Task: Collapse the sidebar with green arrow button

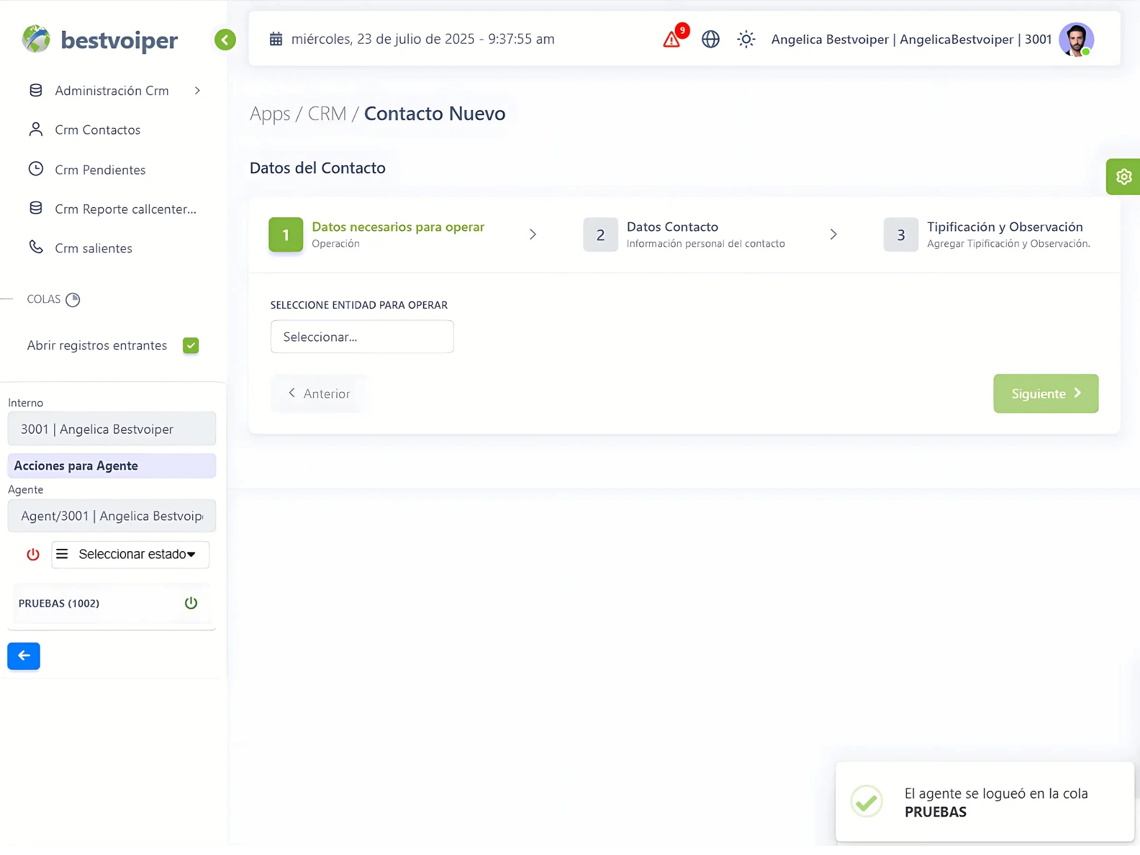Action: click(225, 40)
